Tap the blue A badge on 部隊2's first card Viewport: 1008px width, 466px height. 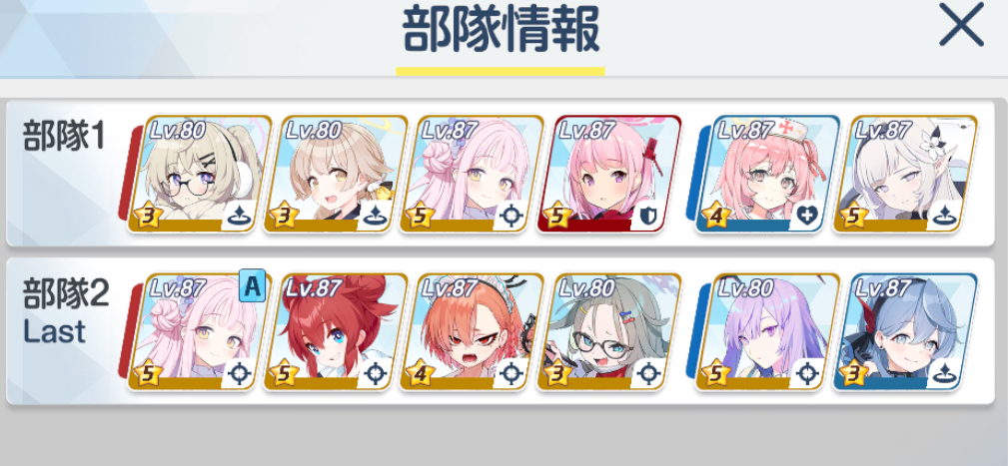coord(252,287)
